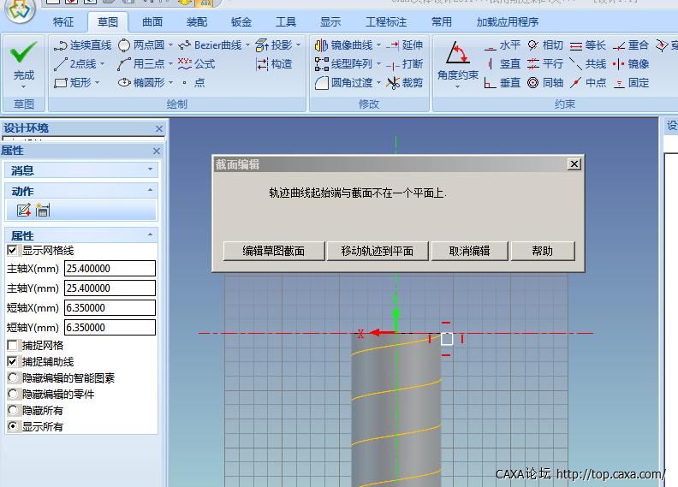678x487 pixels.
Task: Apply the 相切 tangent constraint
Action: click(x=544, y=45)
